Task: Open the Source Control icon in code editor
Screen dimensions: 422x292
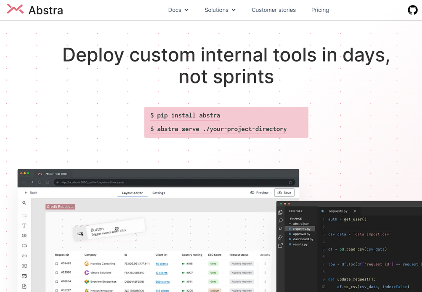Action: [x=280, y=229]
